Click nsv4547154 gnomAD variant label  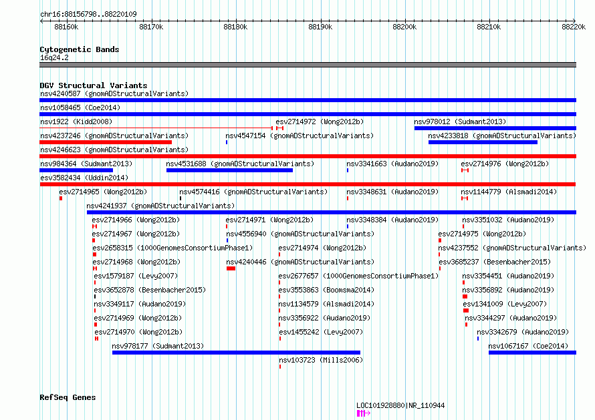(300, 136)
